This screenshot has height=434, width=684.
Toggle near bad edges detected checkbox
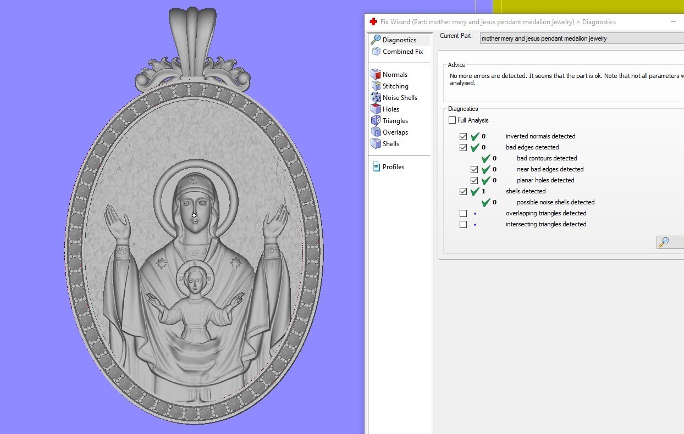tap(474, 169)
